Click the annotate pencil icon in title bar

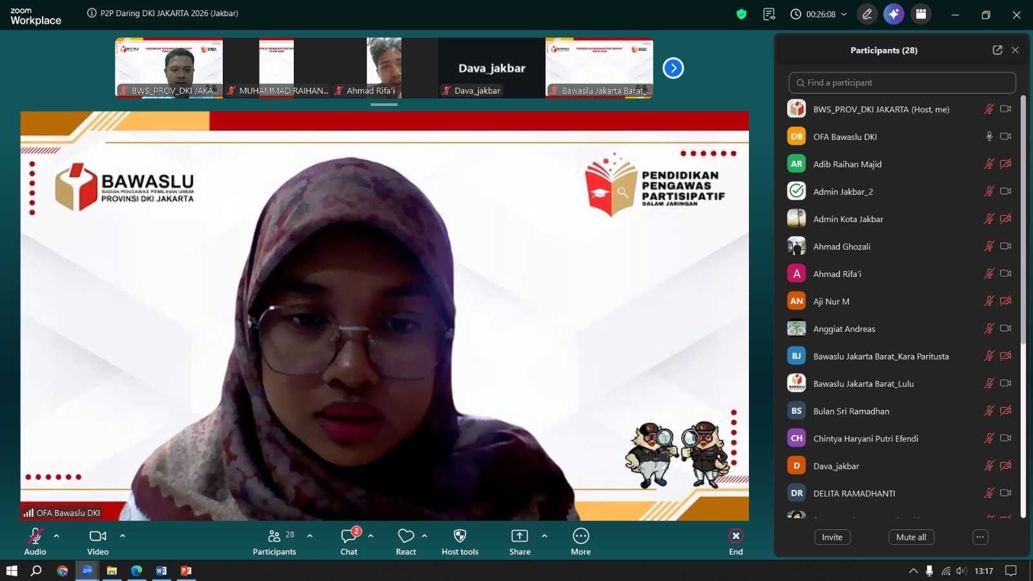867,14
